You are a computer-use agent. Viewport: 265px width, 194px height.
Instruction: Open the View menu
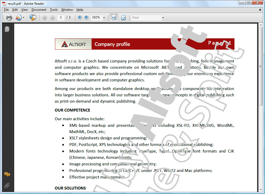tap(24, 10)
